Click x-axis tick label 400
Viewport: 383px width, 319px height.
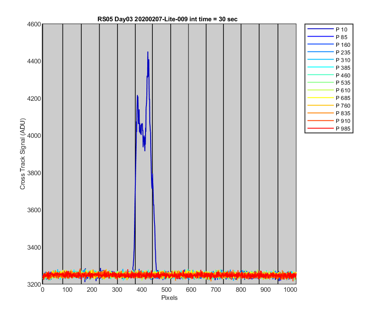coord(142,290)
